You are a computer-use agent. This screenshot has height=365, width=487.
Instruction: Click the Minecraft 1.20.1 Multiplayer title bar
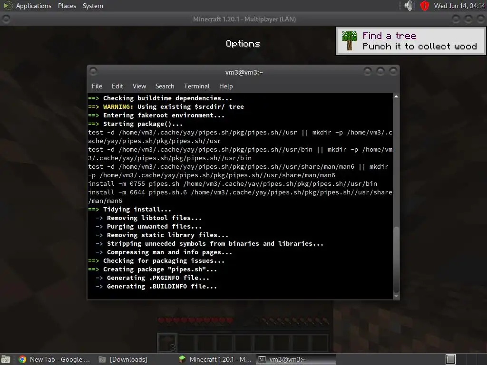244,19
